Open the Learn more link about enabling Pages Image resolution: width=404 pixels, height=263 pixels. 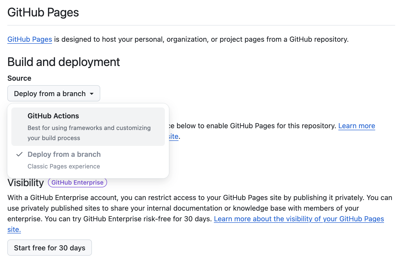[357, 126]
